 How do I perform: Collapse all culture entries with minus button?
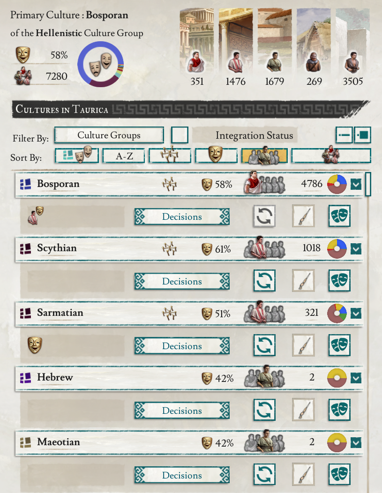344,135
